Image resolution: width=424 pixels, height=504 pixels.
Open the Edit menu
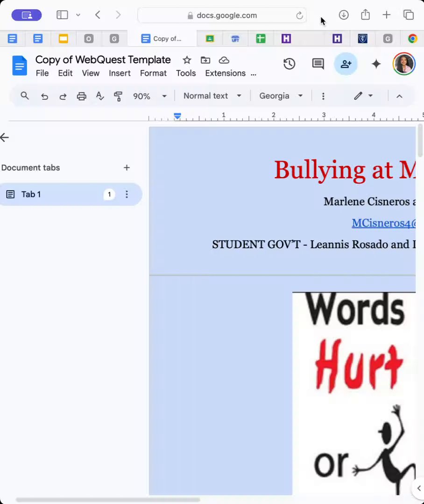coord(65,73)
